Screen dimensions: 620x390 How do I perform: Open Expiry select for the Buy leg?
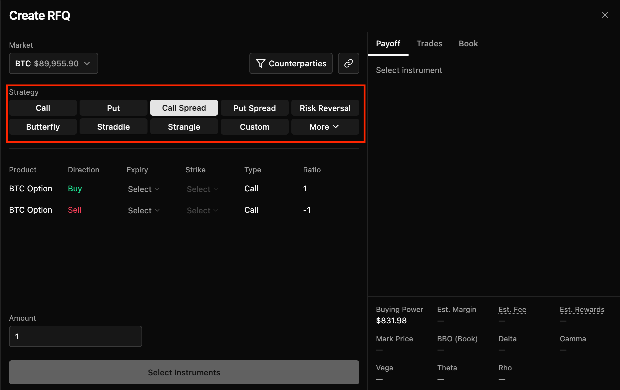144,189
